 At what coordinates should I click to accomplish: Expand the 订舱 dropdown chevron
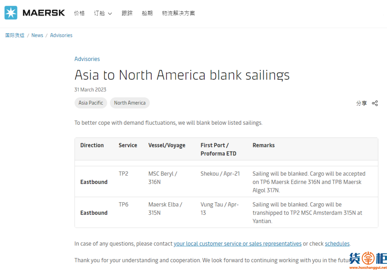click(110, 14)
